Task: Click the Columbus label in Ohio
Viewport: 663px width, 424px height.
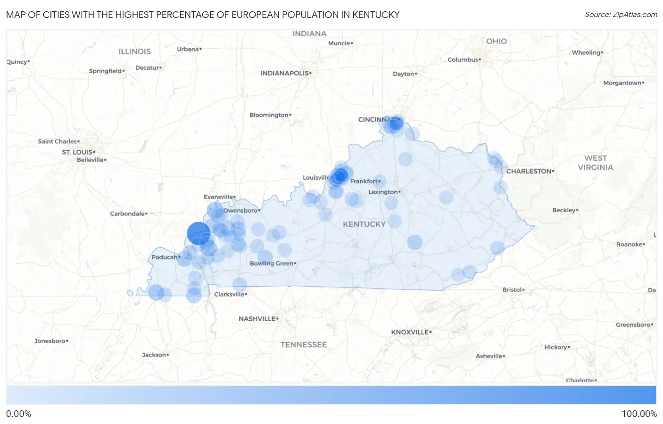Action: coord(463,59)
